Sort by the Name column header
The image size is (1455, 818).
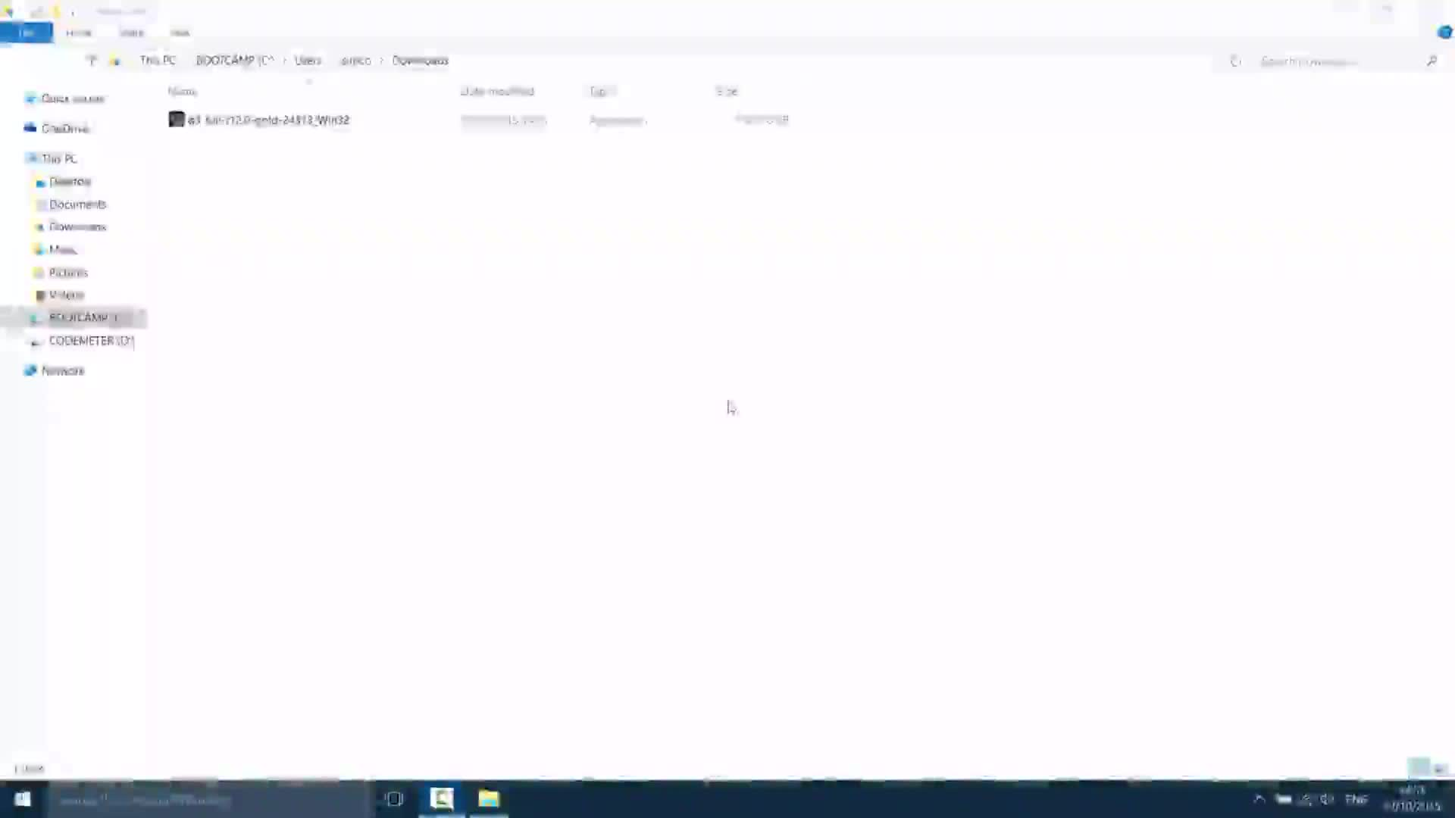pyautogui.click(x=183, y=91)
